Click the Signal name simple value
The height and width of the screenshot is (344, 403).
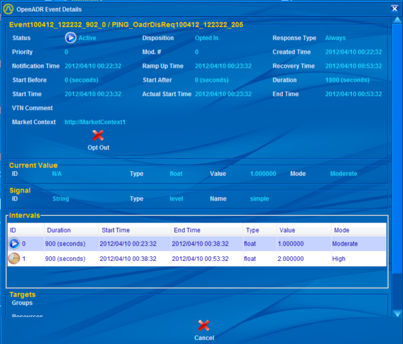259,198
